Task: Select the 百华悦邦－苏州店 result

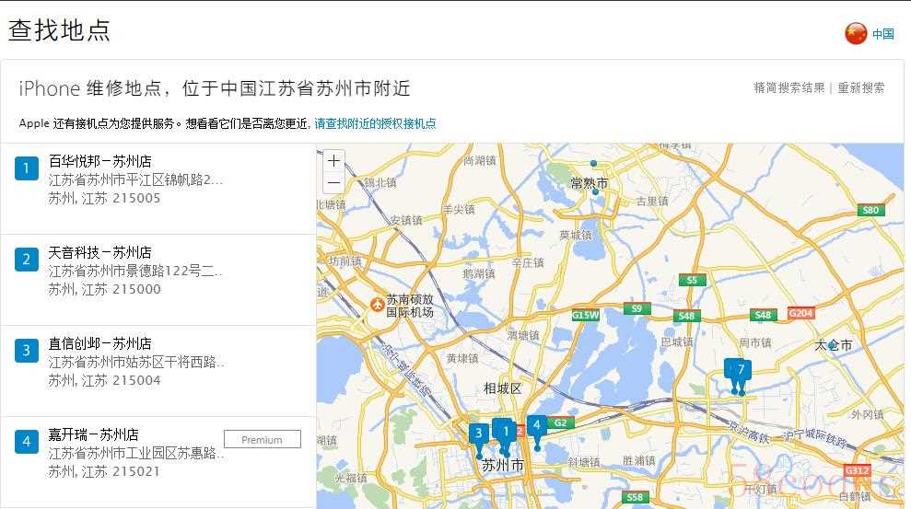Action: click(x=158, y=189)
